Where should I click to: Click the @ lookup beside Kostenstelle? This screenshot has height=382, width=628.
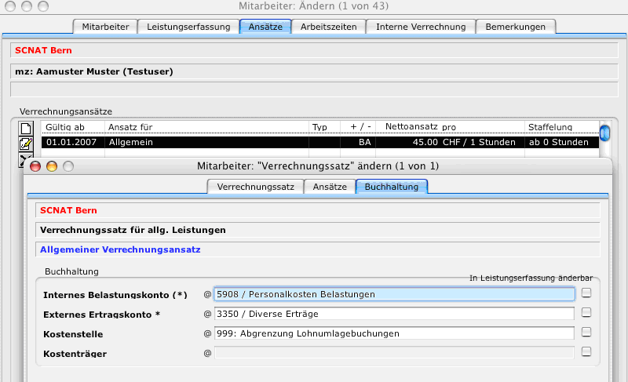[x=208, y=333]
